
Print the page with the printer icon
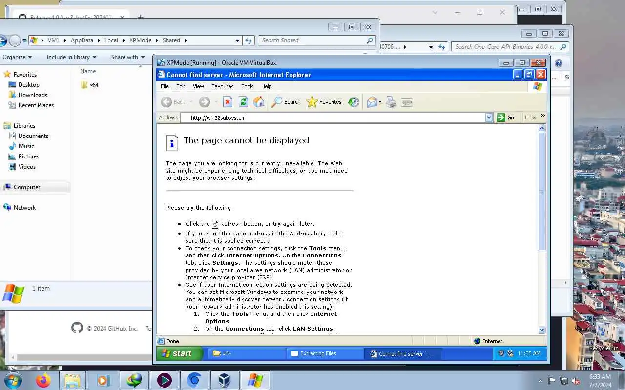(391, 102)
